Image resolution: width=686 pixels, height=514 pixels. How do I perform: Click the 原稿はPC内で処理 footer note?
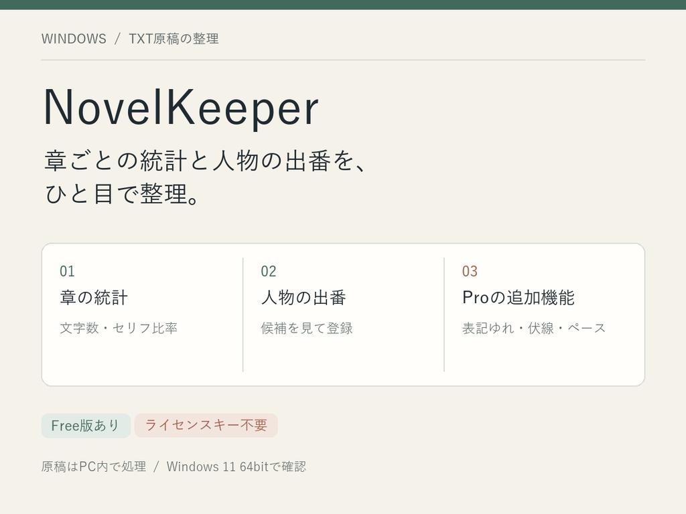94,466
